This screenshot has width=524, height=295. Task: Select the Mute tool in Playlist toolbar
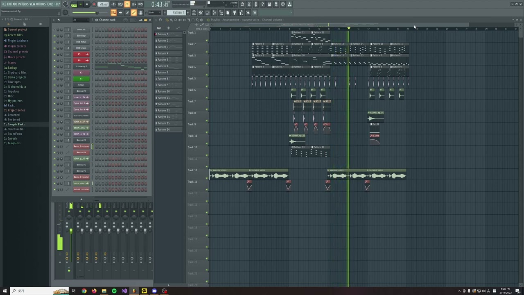click(180, 20)
